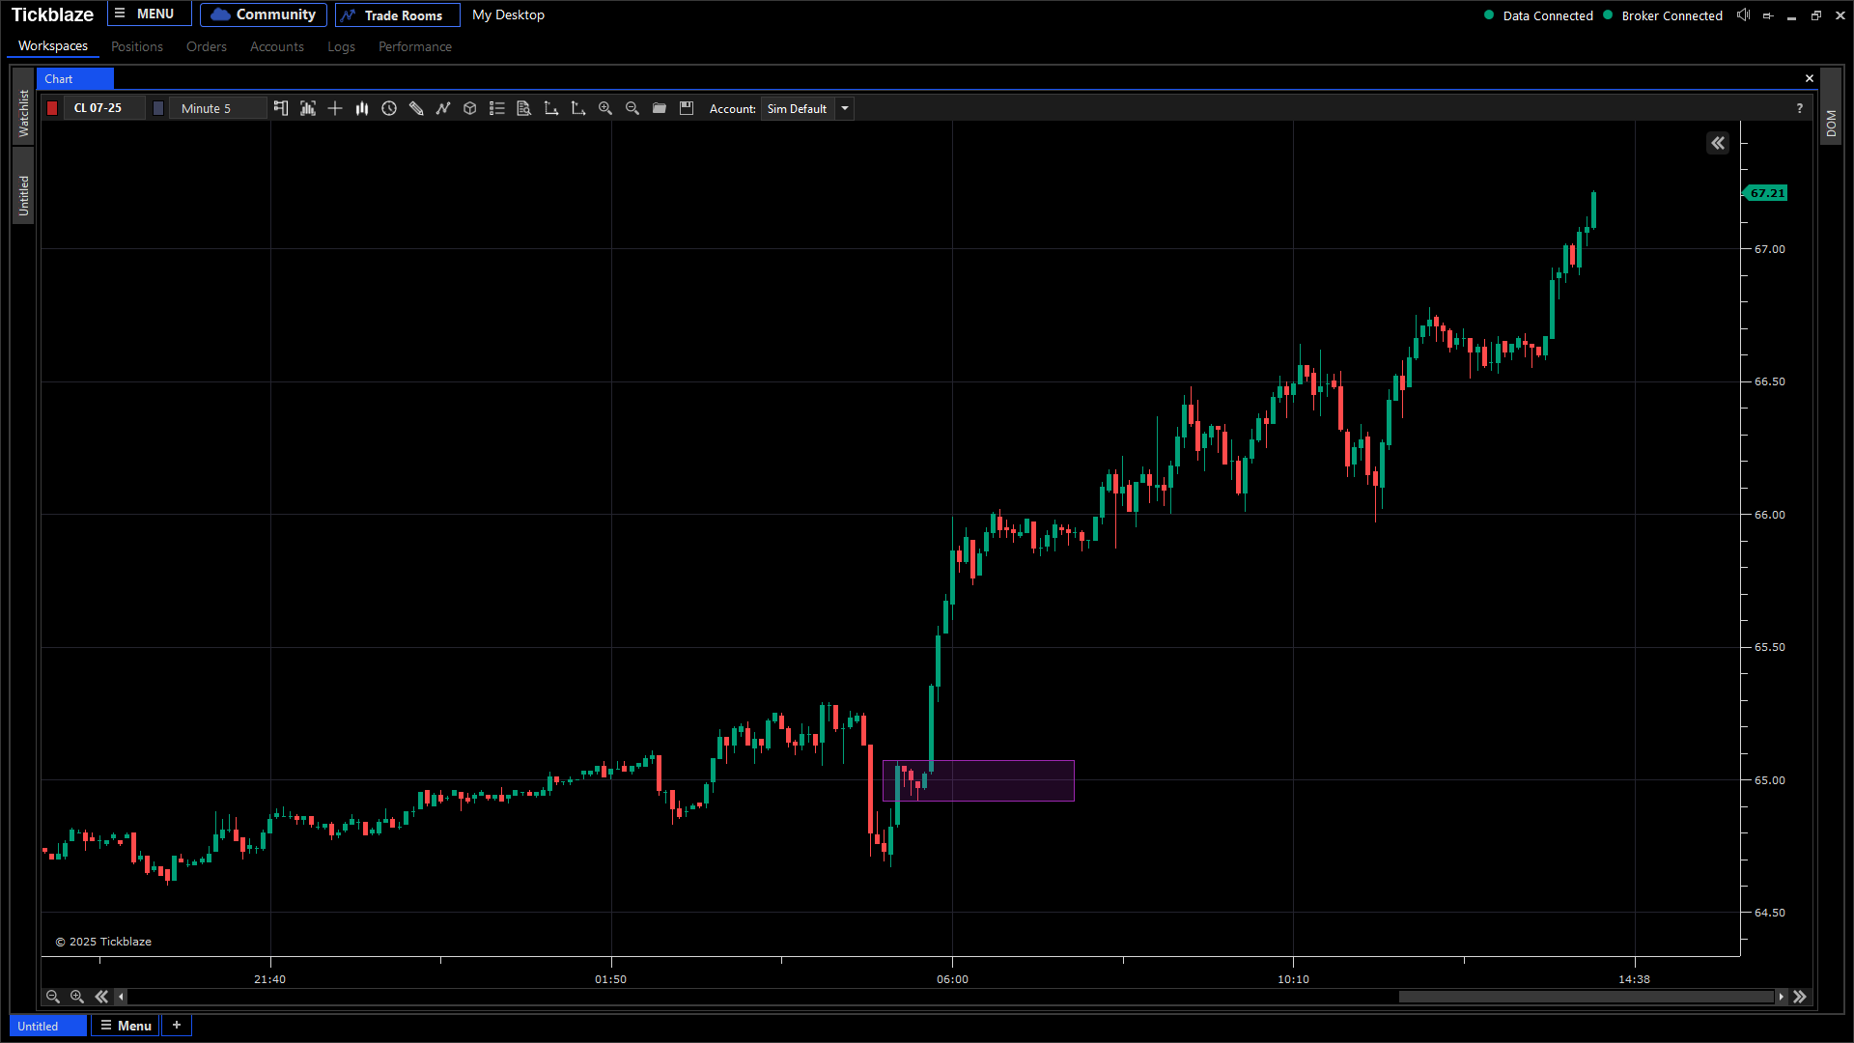Open the indicators line icon

pos(443,108)
